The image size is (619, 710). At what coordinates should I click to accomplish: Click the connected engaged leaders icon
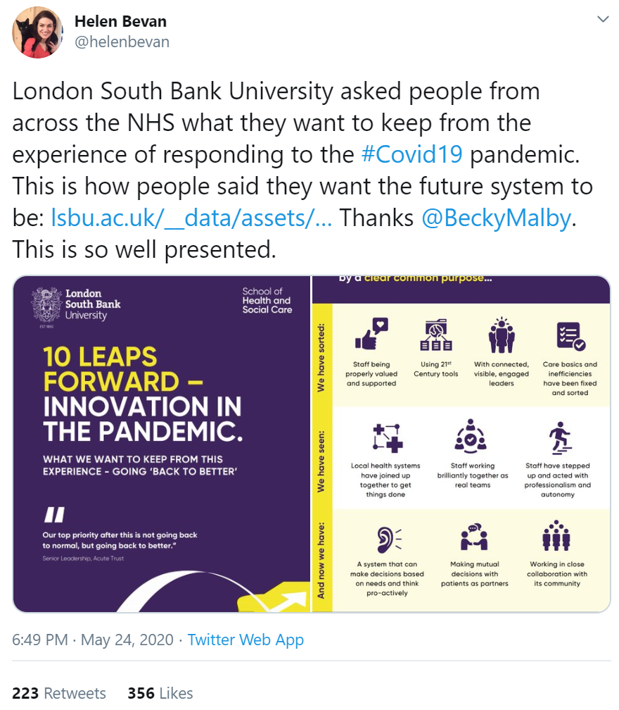[501, 335]
